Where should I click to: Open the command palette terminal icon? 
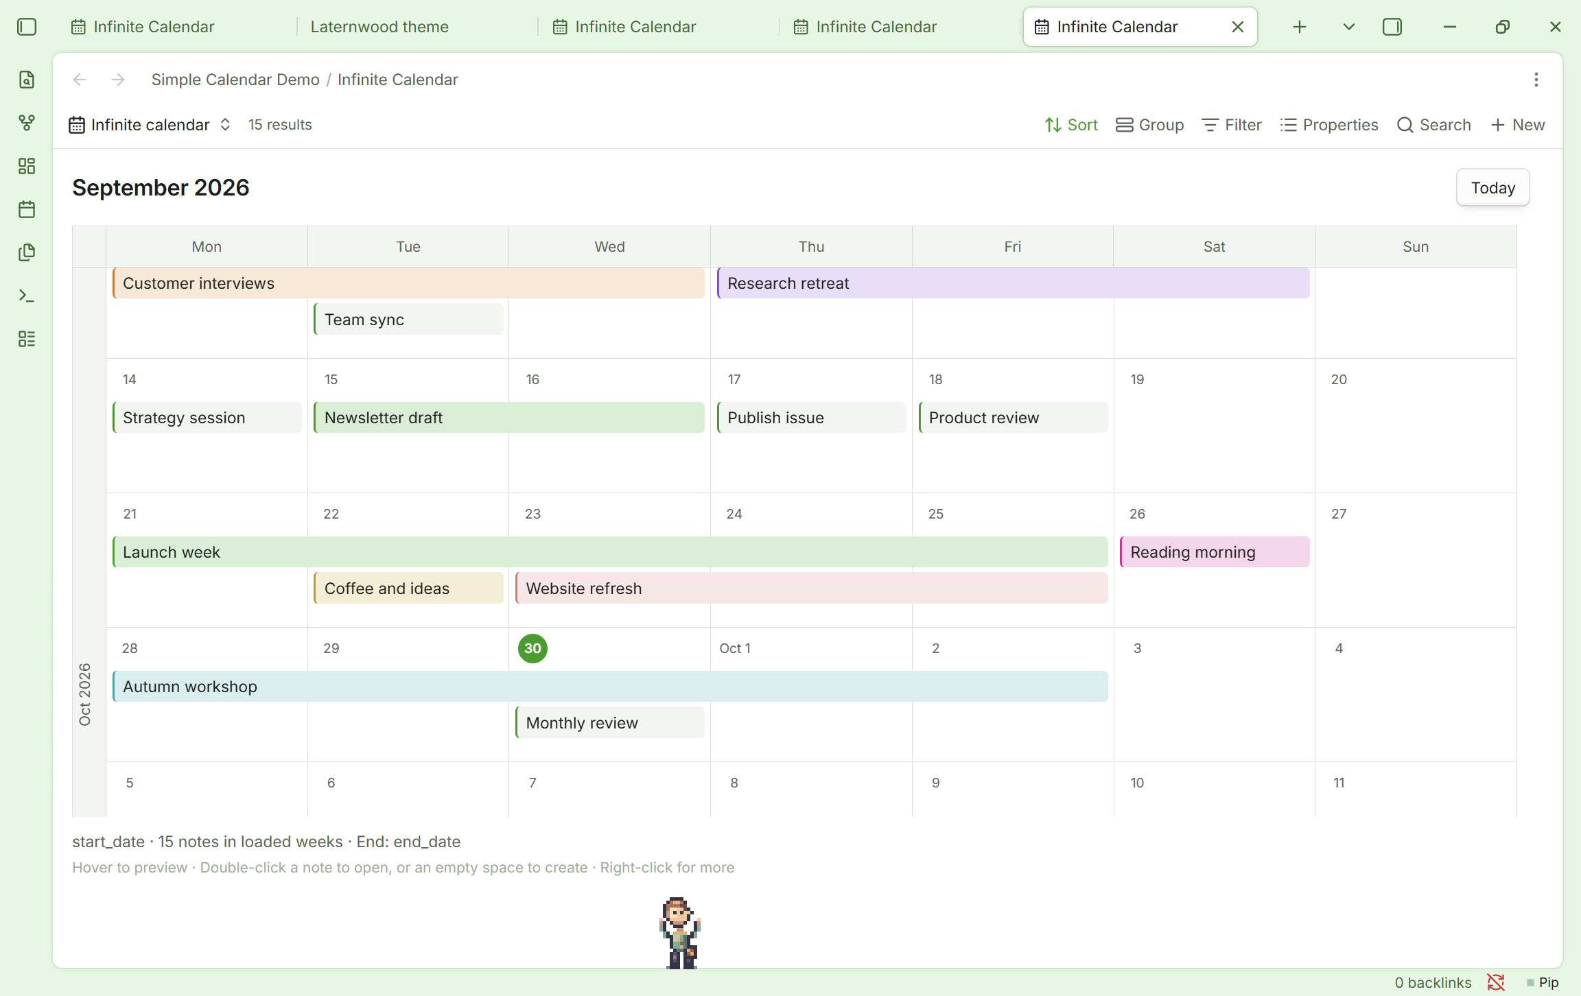tap(27, 296)
